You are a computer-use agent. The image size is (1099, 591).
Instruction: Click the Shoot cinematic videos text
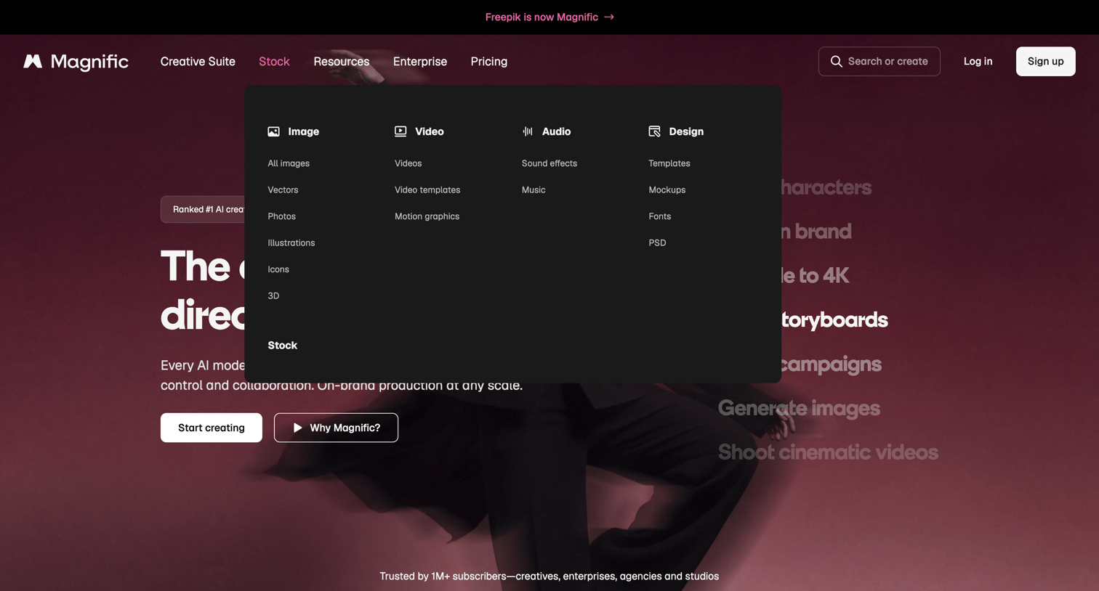[828, 452]
